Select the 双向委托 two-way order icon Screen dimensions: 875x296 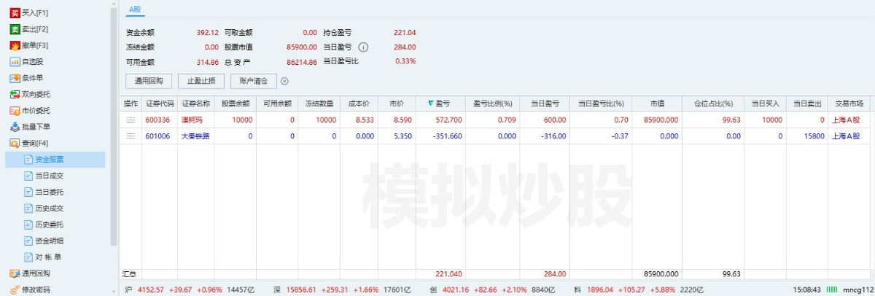(x=14, y=94)
